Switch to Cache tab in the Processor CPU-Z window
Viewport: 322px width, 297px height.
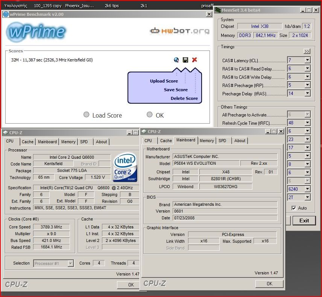[x=27, y=142]
